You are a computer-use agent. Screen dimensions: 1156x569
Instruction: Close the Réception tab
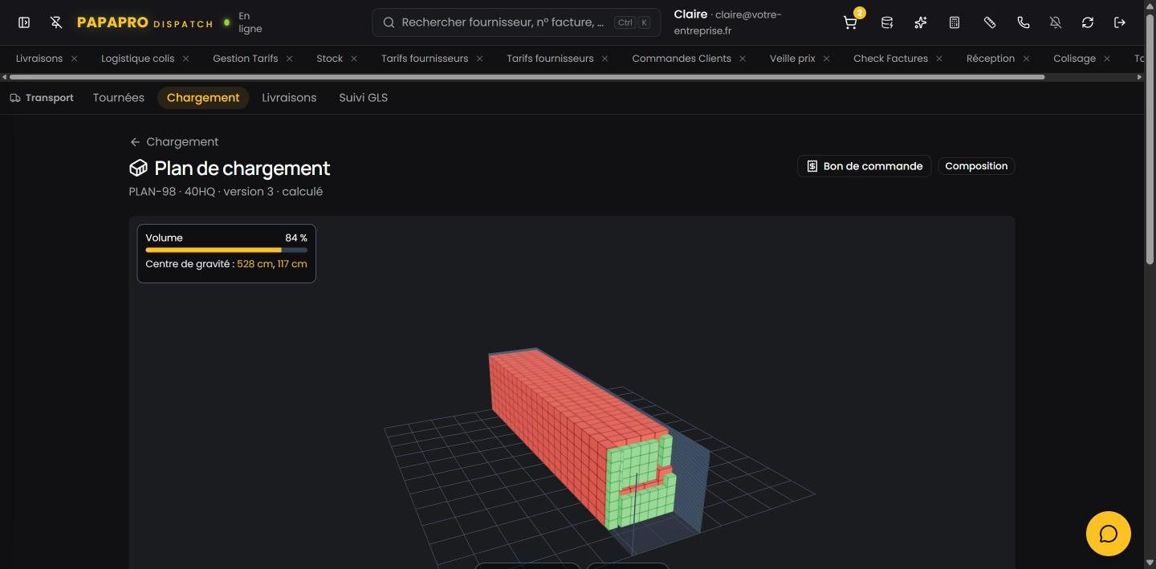[x=1026, y=59]
